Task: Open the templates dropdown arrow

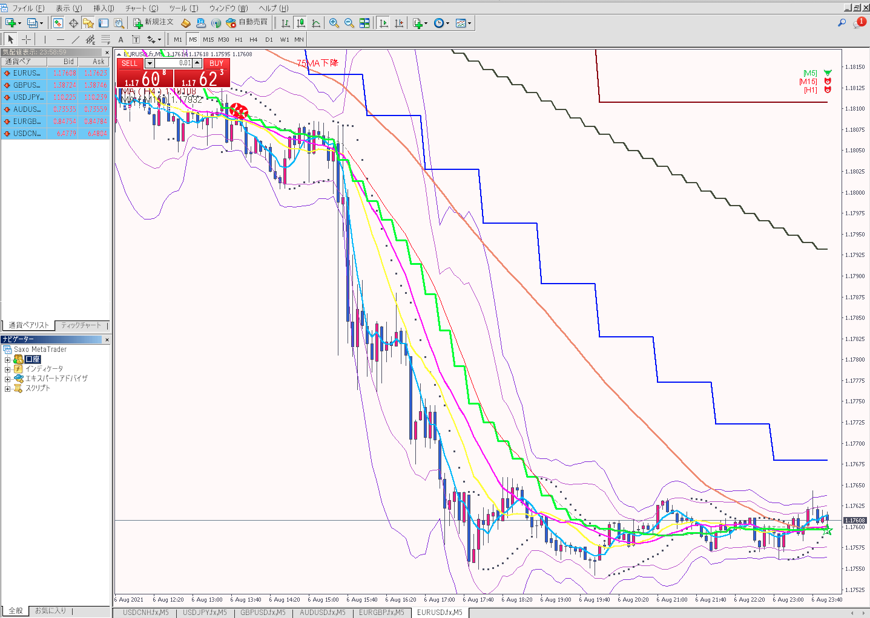Action: (x=470, y=23)
